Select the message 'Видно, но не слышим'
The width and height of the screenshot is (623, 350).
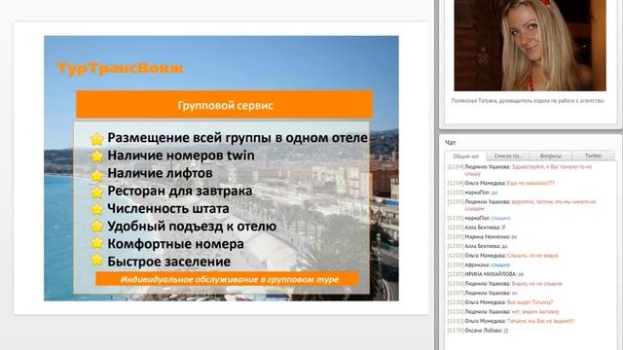coord(504,284)
